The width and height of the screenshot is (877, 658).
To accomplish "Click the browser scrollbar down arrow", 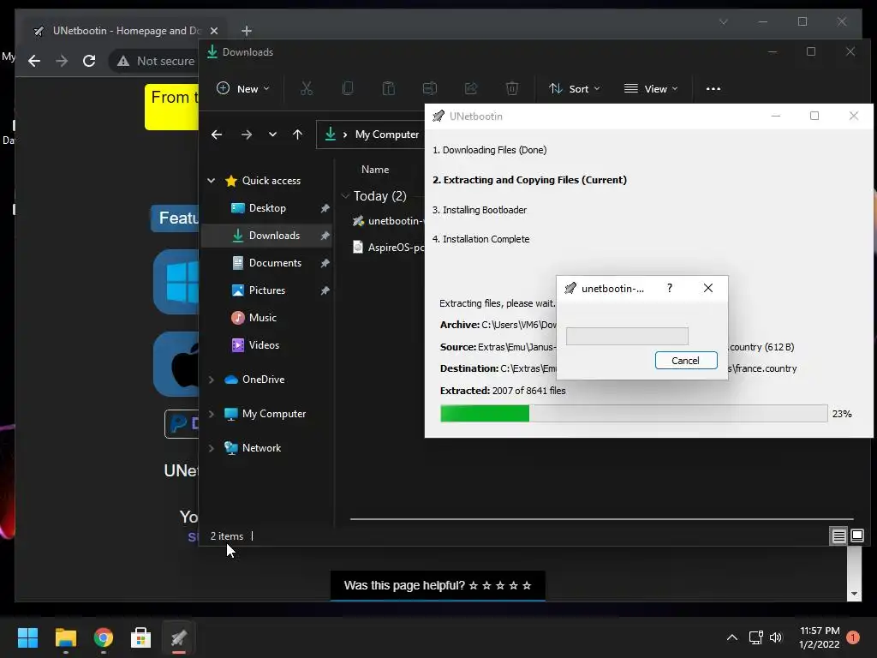I will point(854,594).
